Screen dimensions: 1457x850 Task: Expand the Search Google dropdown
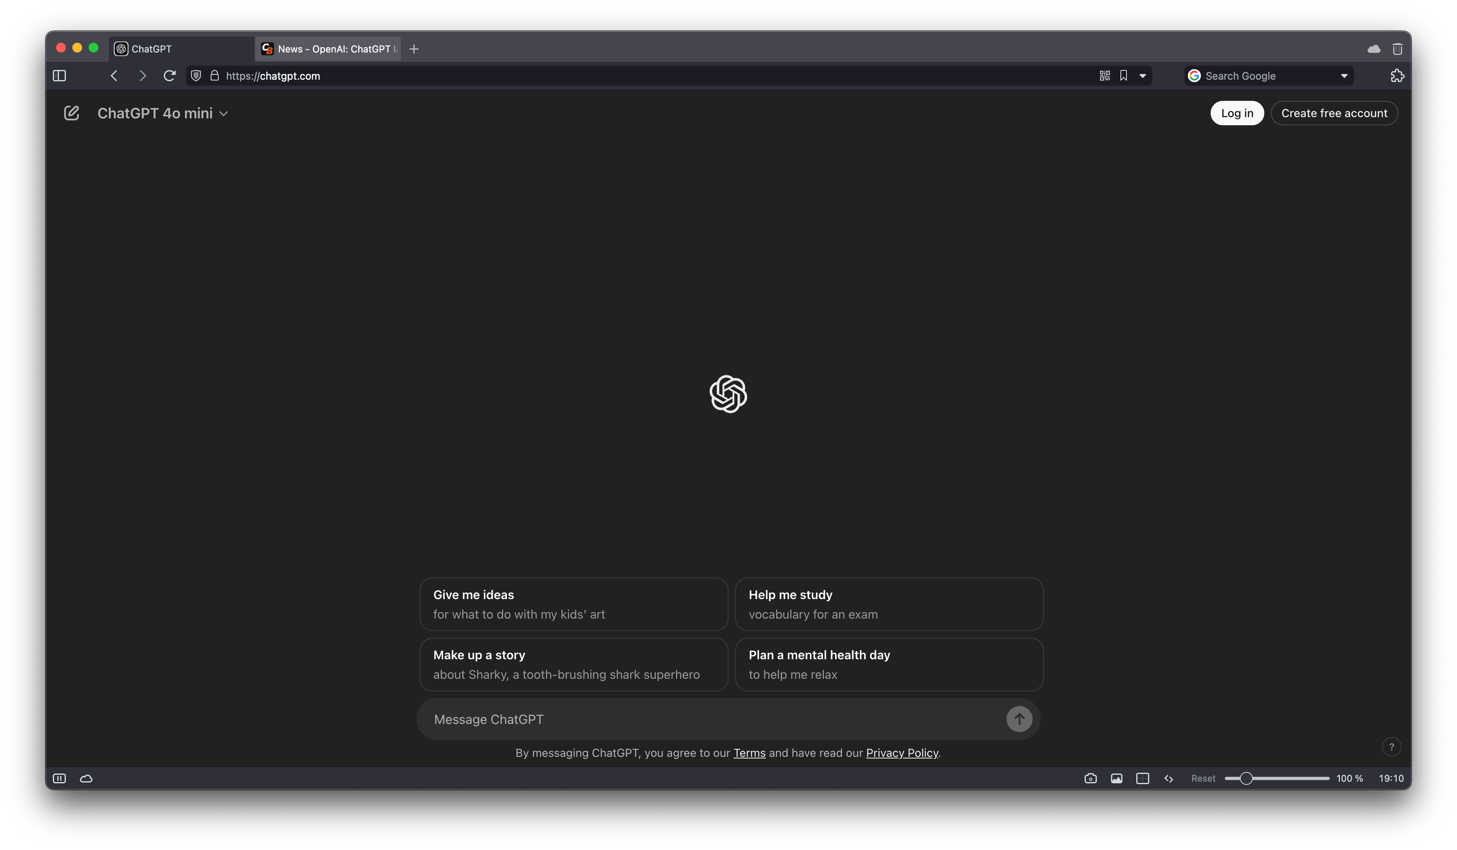[x=1344, y=76]
